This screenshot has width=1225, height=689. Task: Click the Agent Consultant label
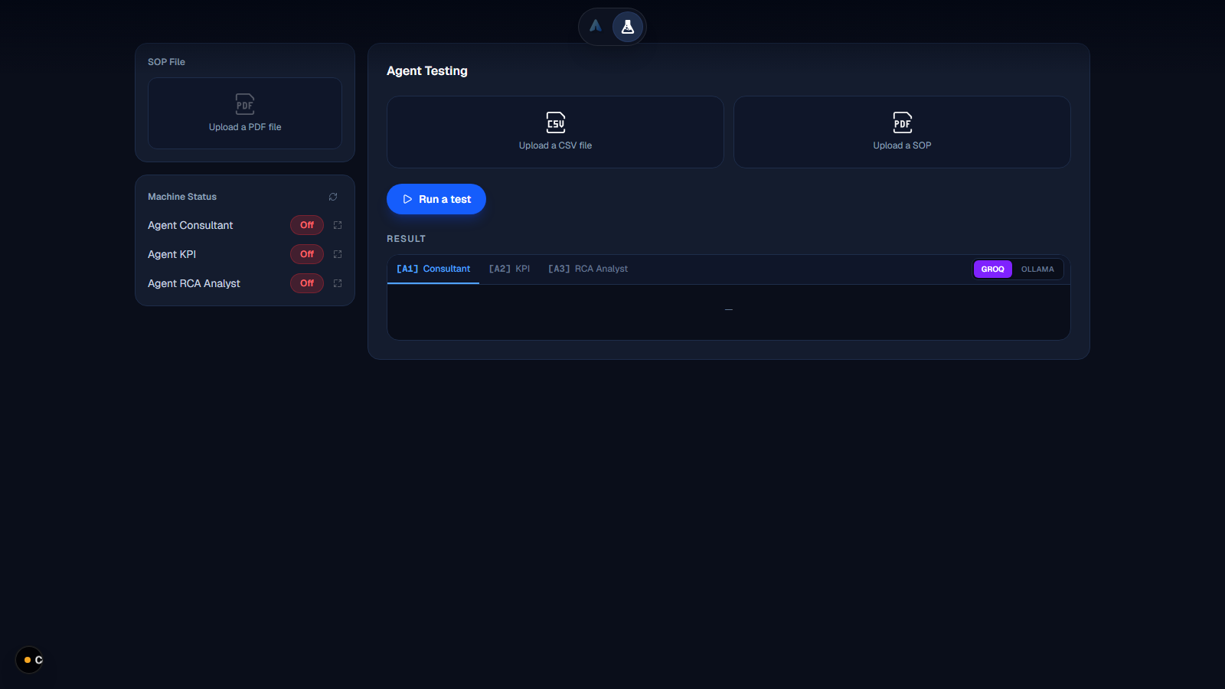click(190, 225)
